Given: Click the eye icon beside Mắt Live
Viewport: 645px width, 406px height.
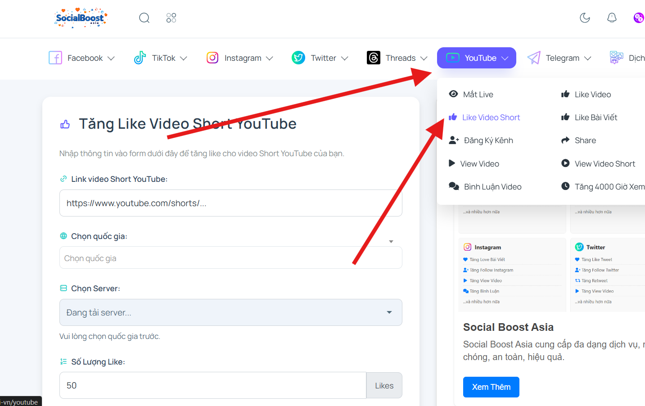Looking at the screenshot, I should point(454,94).
